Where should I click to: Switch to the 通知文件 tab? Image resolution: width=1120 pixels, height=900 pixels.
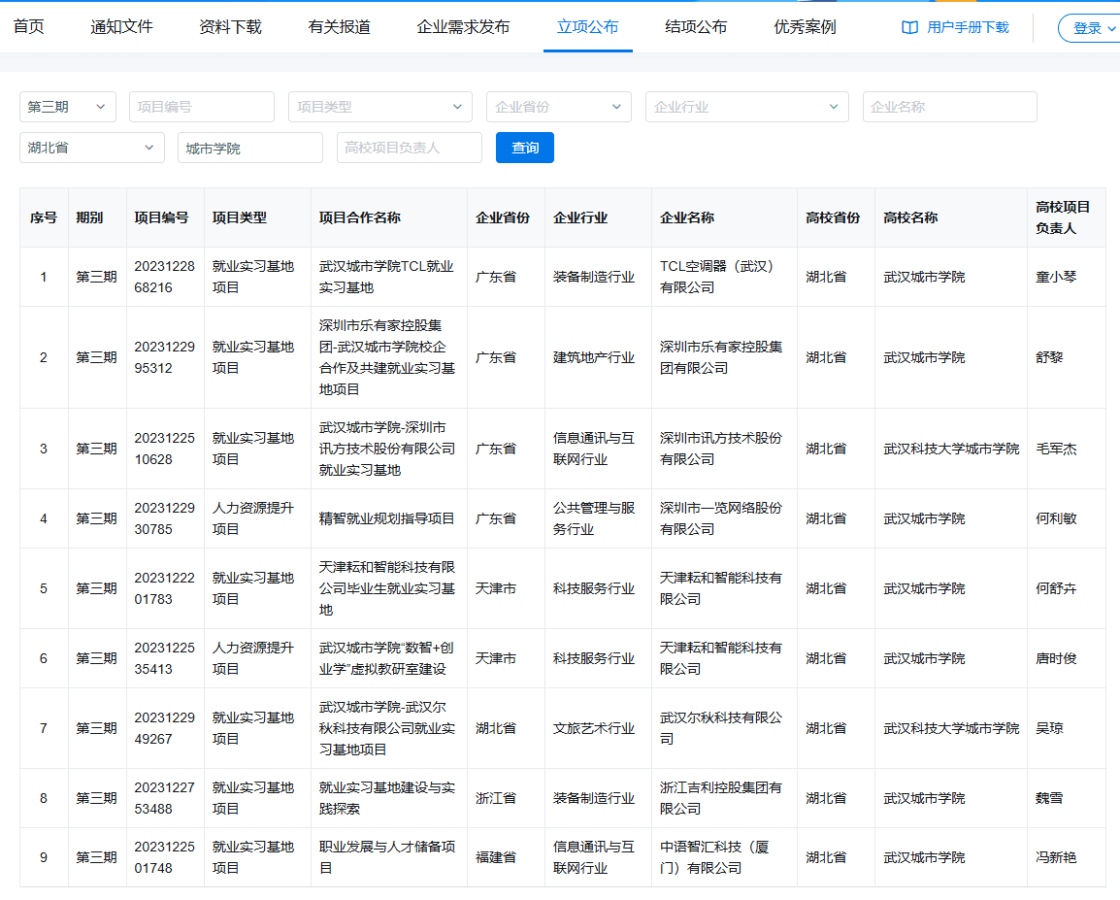(x=121, y=27)
